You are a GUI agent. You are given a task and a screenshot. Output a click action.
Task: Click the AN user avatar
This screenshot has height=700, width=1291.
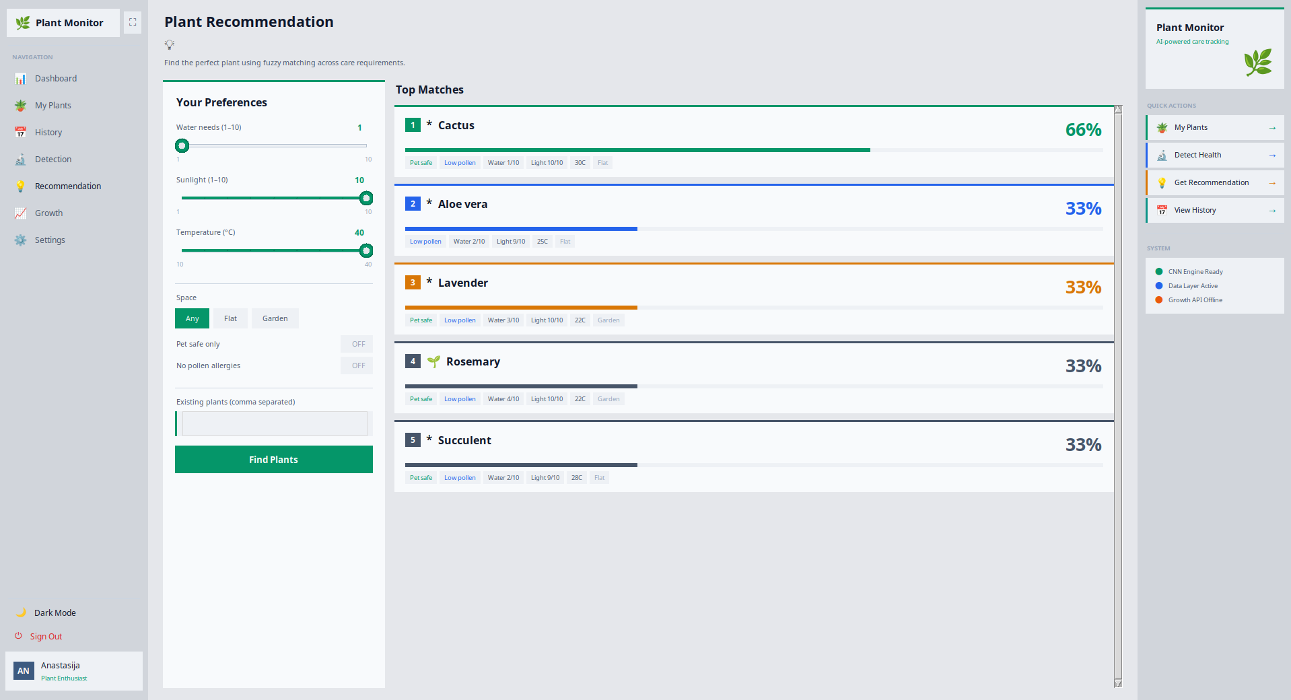pos(24,671)
